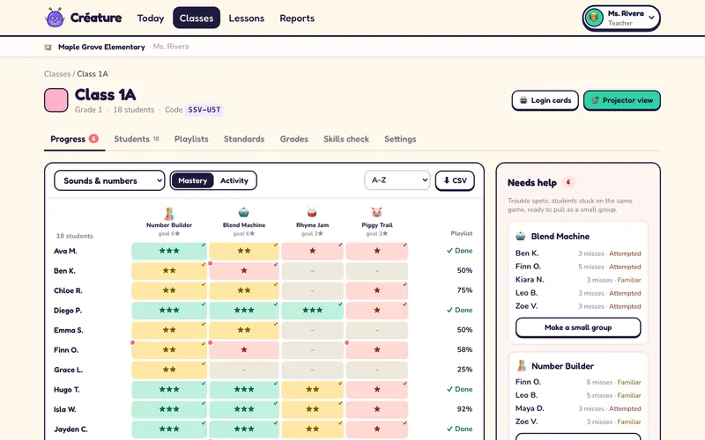Image resolution: width=705 pixels, height=440 pixels.
Task: Click the Piggy Trail pig icon in the table header
Action: (x=377, y=212)
